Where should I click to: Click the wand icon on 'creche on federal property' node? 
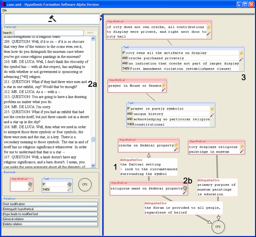pos(176,149)
